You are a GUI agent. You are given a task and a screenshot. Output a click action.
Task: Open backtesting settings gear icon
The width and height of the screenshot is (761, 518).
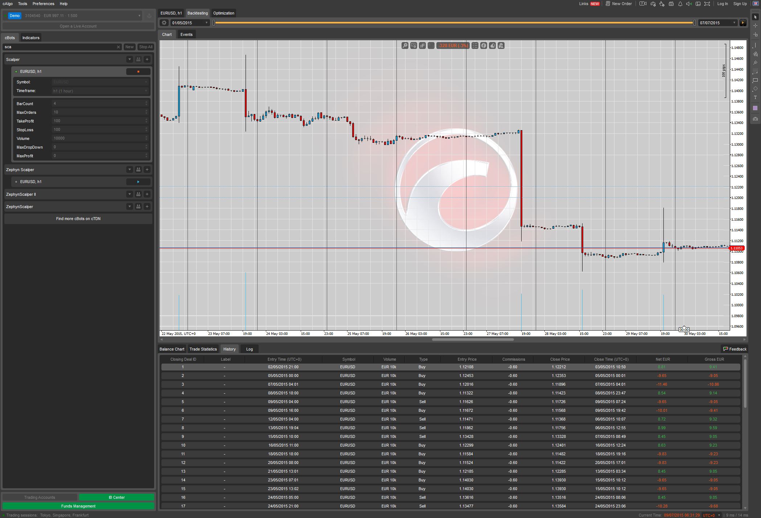point(164,23)
